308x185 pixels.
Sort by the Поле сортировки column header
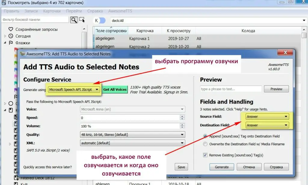coord(111,31)
